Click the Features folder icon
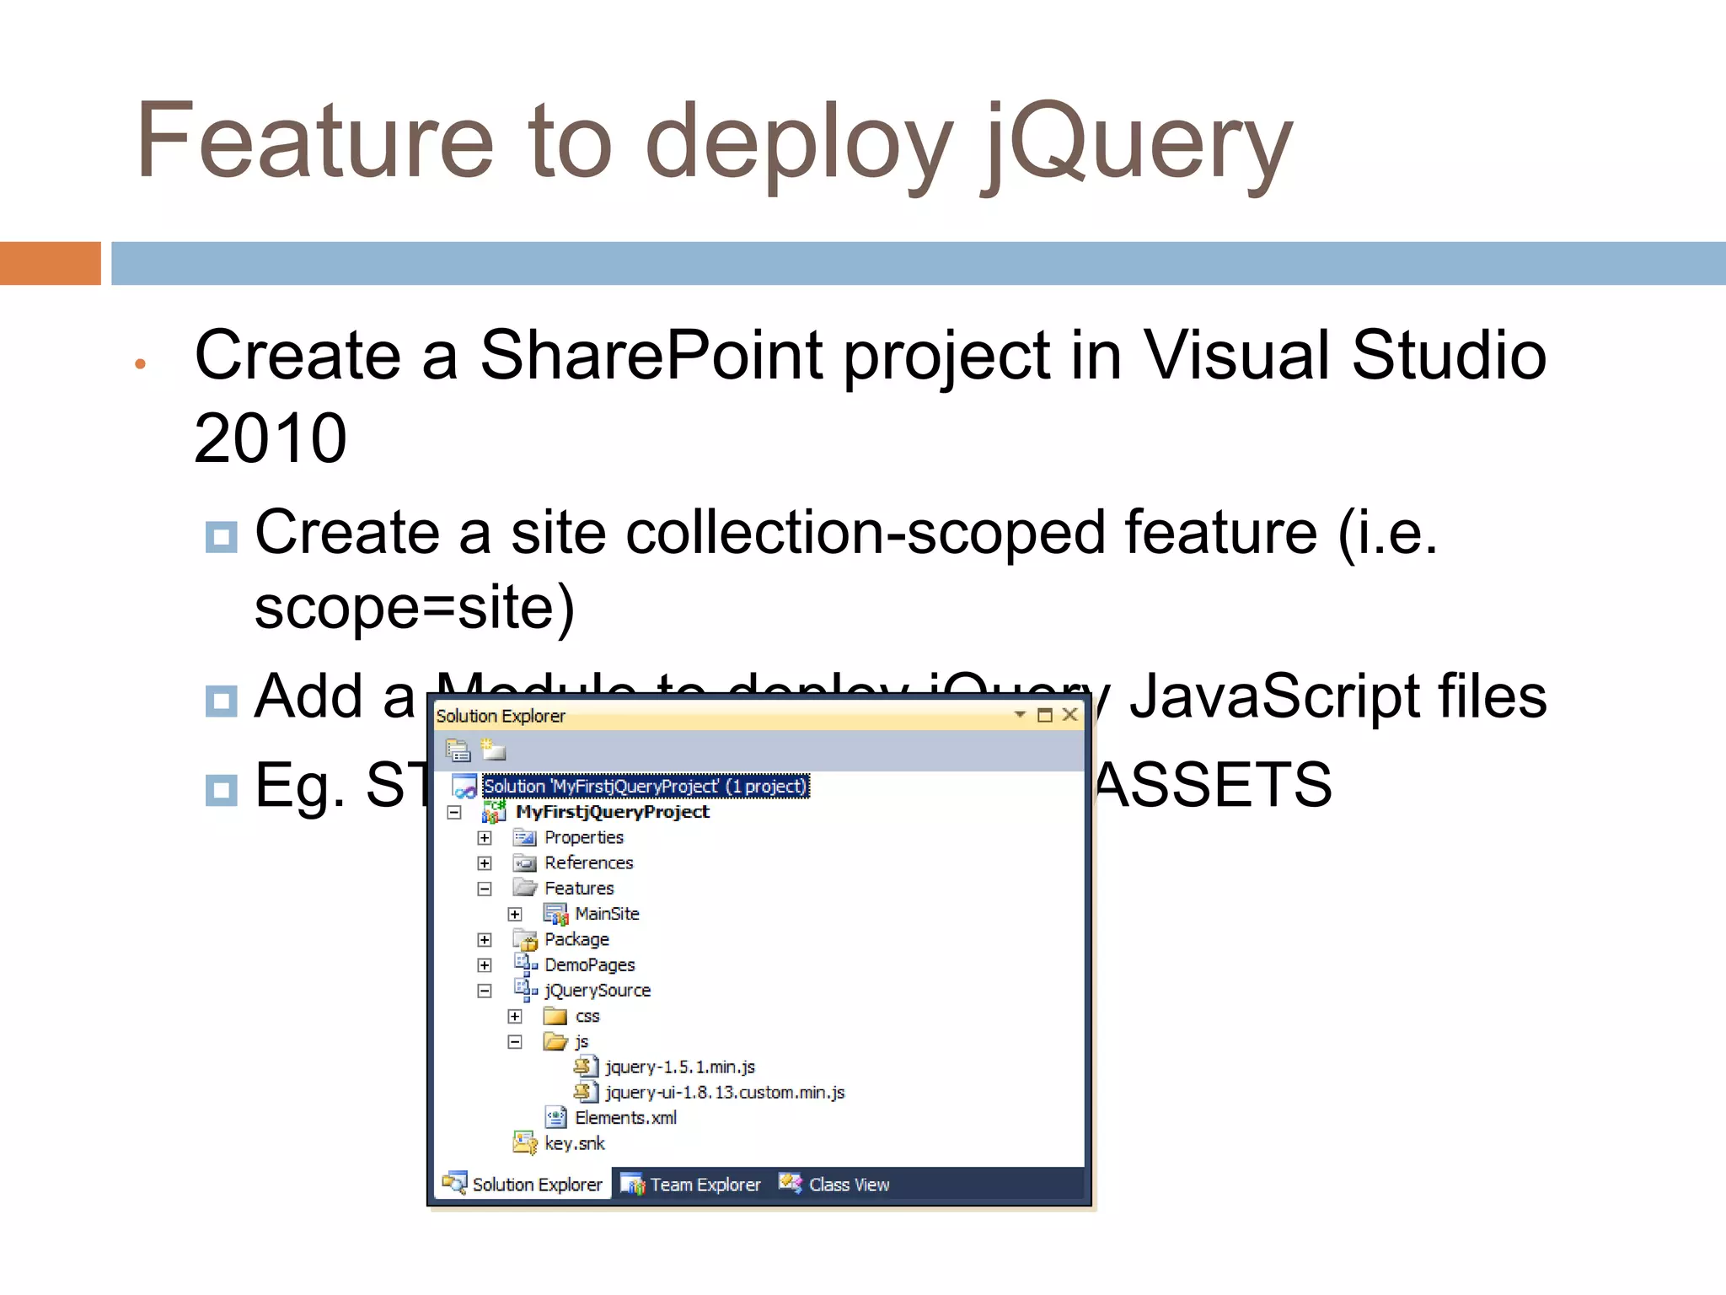 coord(525,888)
